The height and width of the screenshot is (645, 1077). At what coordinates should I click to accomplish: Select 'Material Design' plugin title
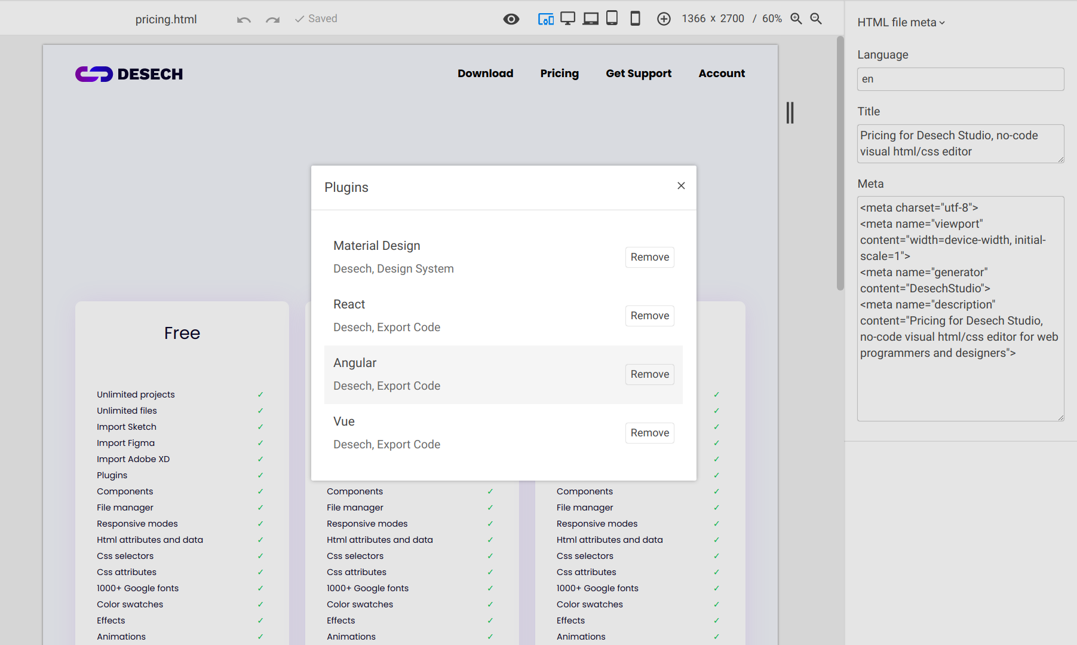coord(377,246)
